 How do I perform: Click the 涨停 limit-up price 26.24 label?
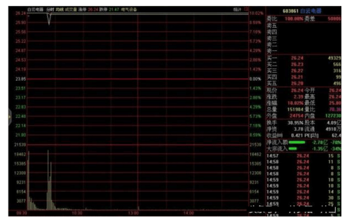(x=93, y=9)
